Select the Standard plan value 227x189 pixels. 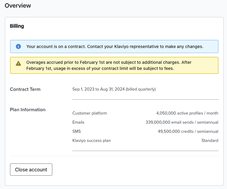[210, 140]
